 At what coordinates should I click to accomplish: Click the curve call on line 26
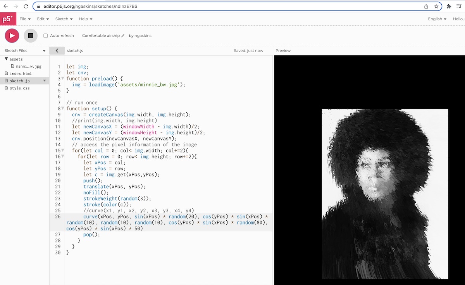point(167,223)
